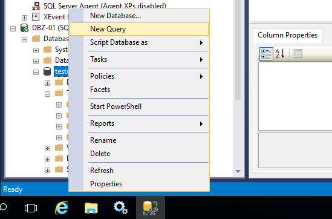Click the taskbar search icon

tap(3, 207)
